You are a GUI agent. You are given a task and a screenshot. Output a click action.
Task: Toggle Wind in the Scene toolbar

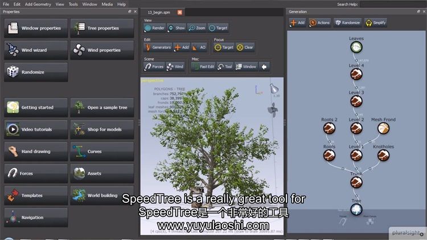coord(175,67)
